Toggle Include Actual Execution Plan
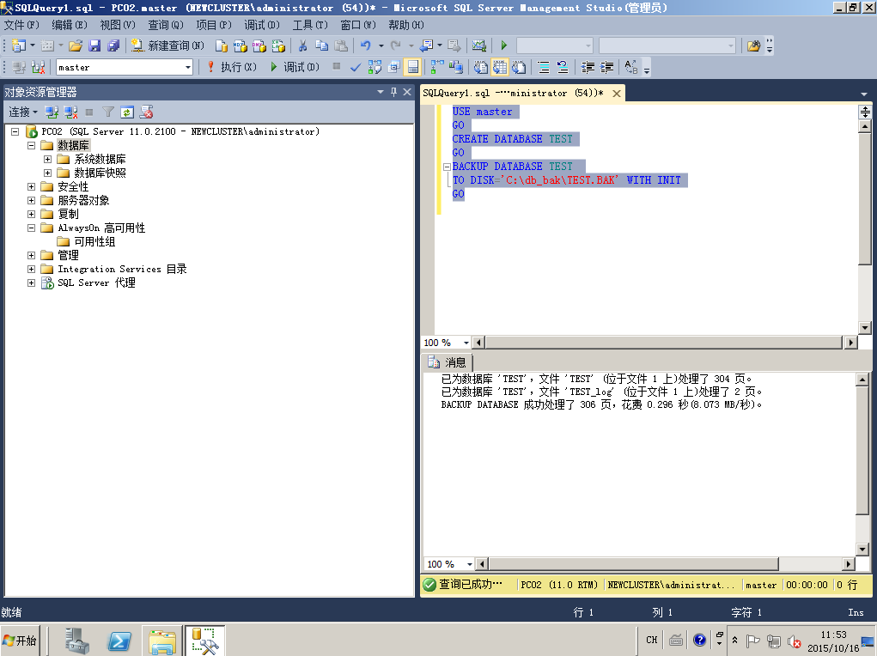 click(x=436, y=67)
